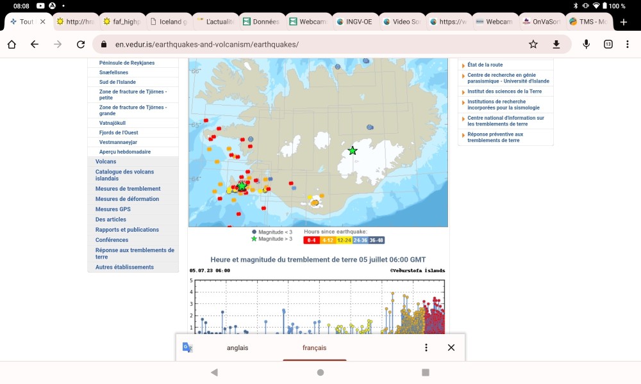641x384 pixels.
Task: Open the translation bar options menu
Action: (425, 347)
